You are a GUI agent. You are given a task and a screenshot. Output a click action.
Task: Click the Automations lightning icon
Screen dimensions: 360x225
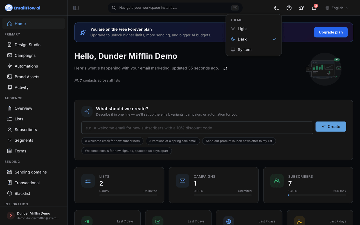pyautogui.click(x=10, y=66)
